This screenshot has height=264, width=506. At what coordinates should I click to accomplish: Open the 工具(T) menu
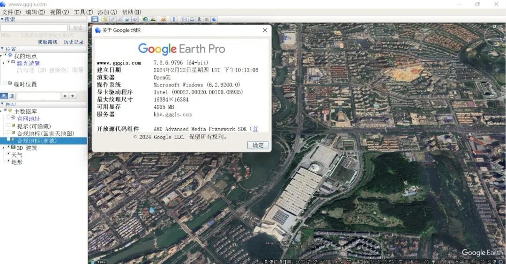(x=83, y=12)
